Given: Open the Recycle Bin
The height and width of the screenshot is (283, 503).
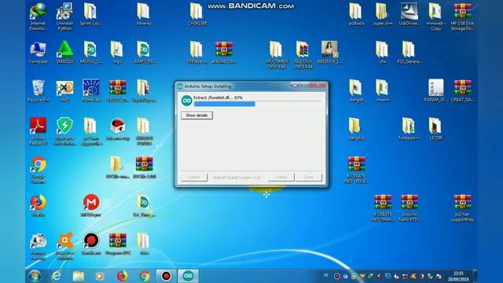Looking at the screenshot, I should [39, 91].
